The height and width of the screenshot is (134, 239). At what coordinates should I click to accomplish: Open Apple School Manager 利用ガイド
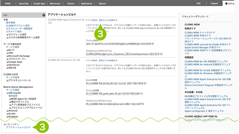click(202, 47)
